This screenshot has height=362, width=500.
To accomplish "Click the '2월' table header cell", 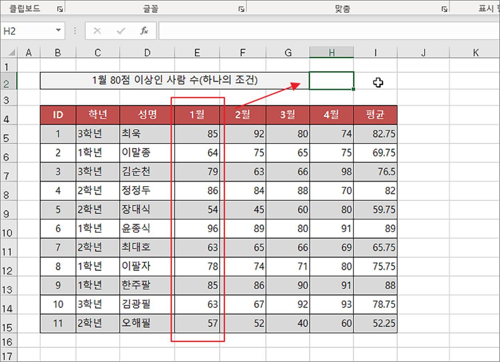I will [x=243, y=115].
